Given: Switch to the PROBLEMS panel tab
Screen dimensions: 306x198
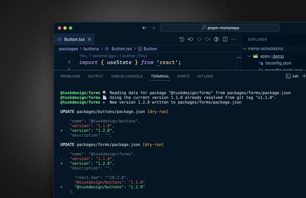Looking at the screenshot, I should (70, 76).
